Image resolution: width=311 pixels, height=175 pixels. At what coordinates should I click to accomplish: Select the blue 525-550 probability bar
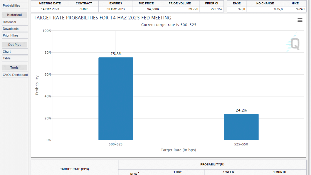[x=241, y=127]
